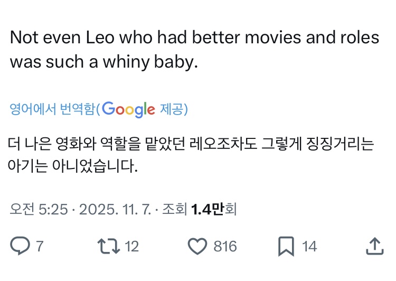This screenshot has height=281, width=396.
Task: Click the view count '1.4만회'
Action: point(214,210)
